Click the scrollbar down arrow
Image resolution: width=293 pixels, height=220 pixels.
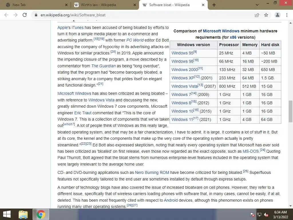coord(290,206)
